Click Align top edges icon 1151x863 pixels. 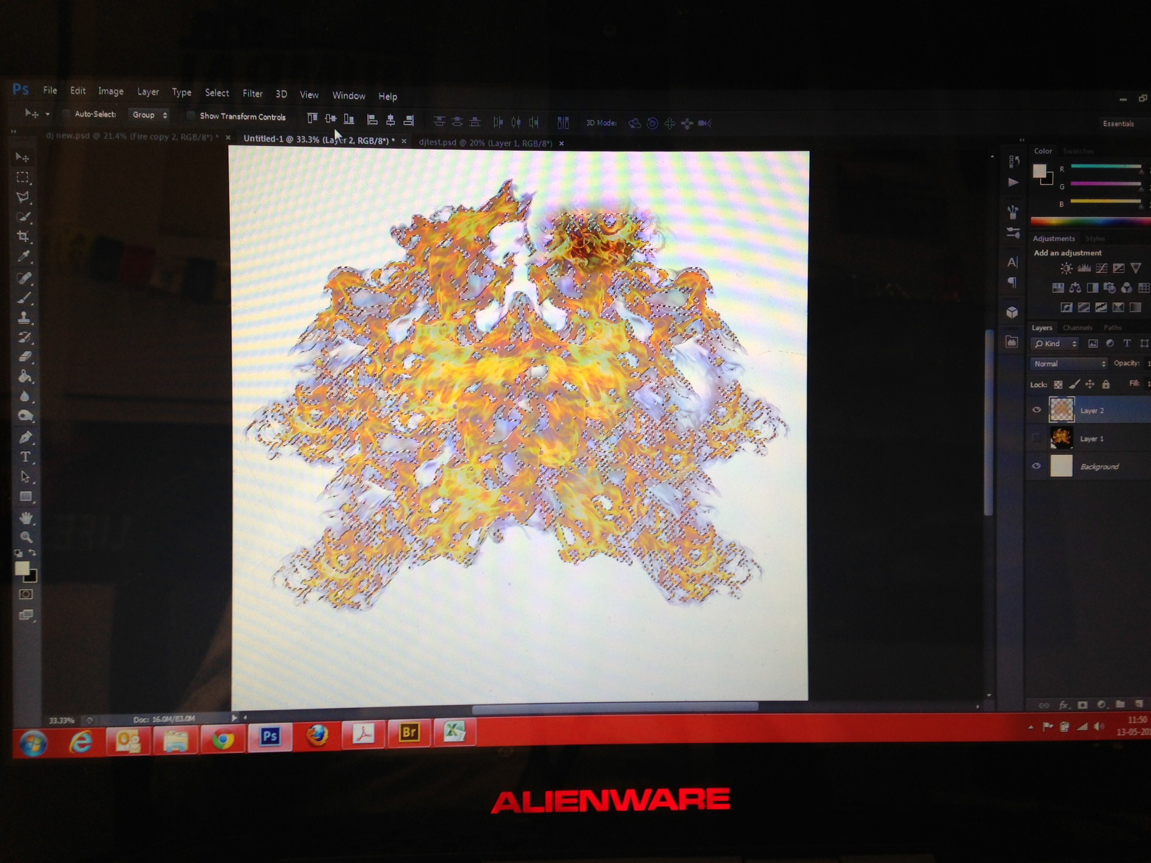(x=312, y=118)
